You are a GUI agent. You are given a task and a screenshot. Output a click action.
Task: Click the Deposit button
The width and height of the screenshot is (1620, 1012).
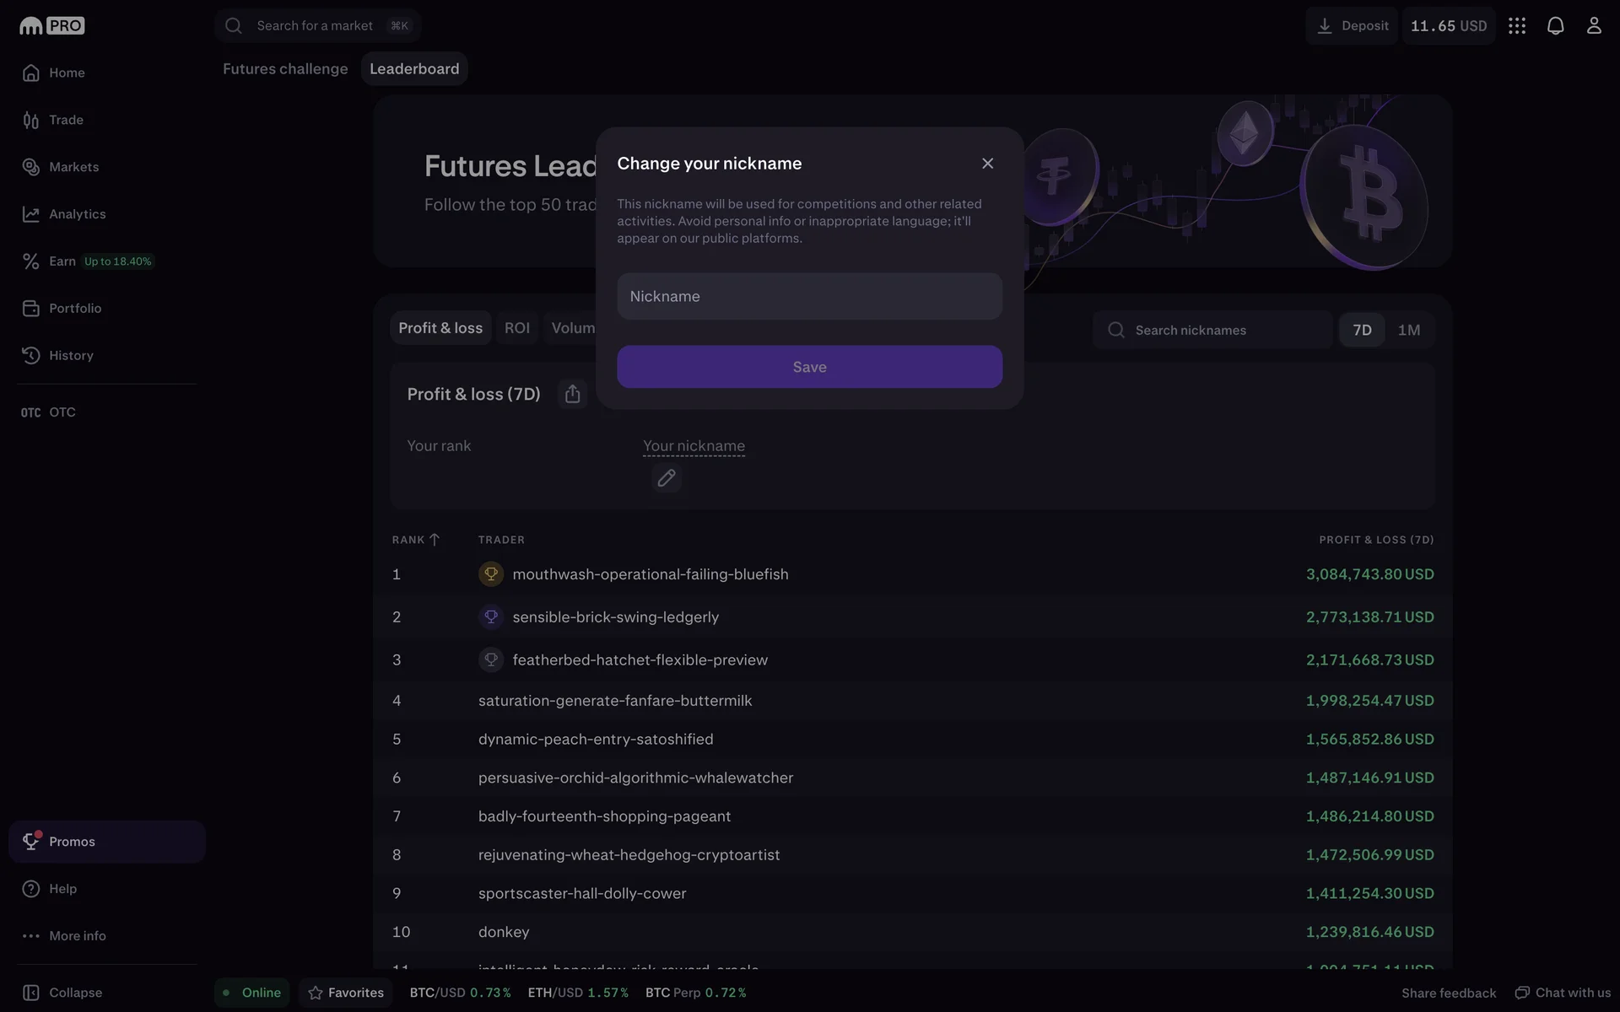pos(1352,26)
